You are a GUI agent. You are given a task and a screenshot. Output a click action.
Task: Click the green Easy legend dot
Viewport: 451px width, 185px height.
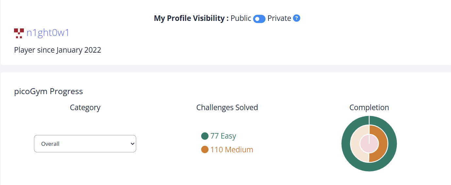tap(205, 136)
